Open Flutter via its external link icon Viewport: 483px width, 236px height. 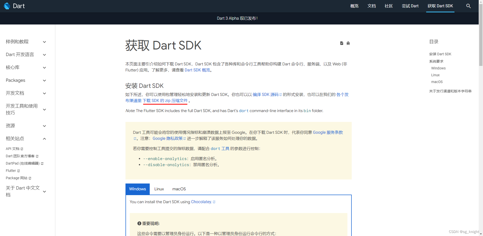[x=18, y=171]
